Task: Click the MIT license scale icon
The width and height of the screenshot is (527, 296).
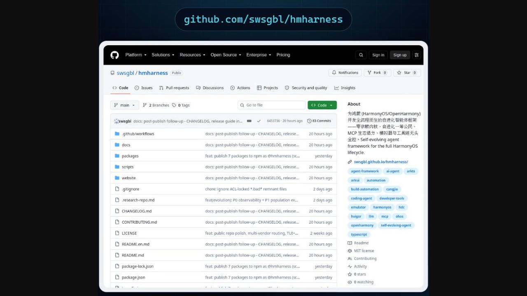Action: pos(350,251)
